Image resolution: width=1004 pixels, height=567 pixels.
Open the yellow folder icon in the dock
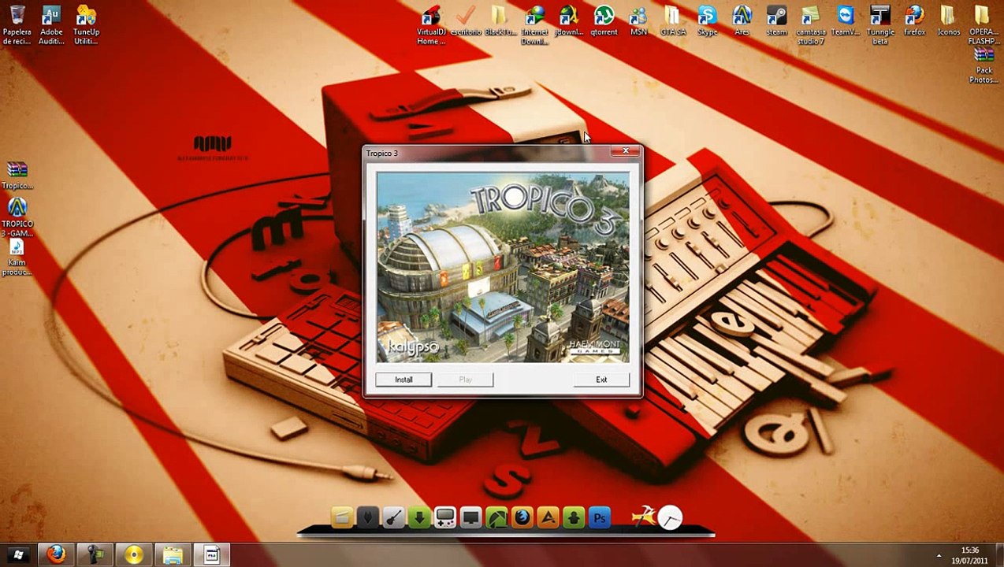pos(342,517)
